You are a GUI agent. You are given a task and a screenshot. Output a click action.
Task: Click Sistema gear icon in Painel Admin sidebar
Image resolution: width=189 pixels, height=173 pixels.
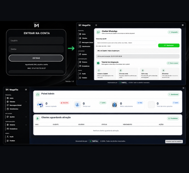pos(8,125)
